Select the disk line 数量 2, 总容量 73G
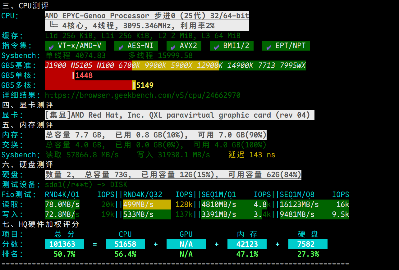 pyautogui.click(x=173, y=175)
